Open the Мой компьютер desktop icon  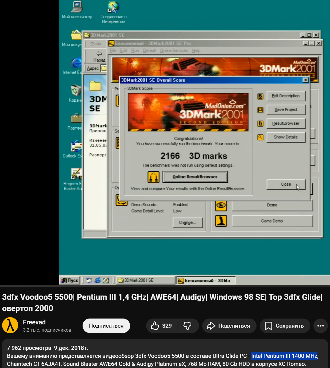click(77, 10)
